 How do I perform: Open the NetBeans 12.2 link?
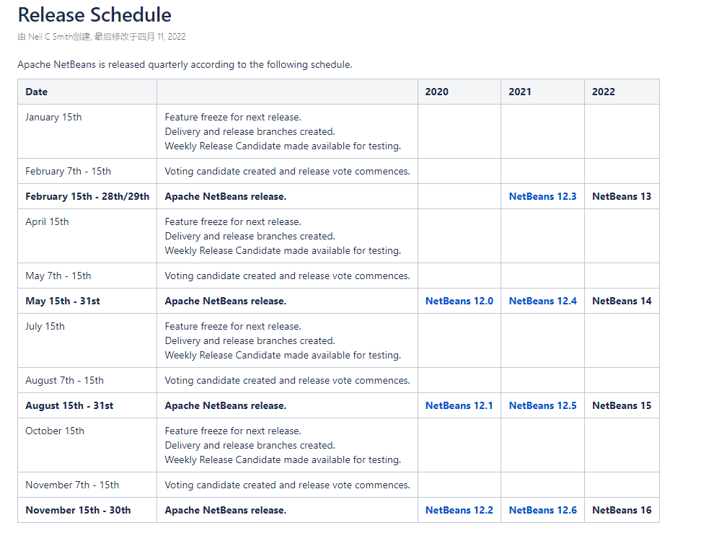pos(459,510)
